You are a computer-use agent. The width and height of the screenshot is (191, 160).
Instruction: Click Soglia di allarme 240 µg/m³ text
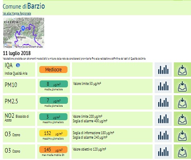(x=90, y=137)
